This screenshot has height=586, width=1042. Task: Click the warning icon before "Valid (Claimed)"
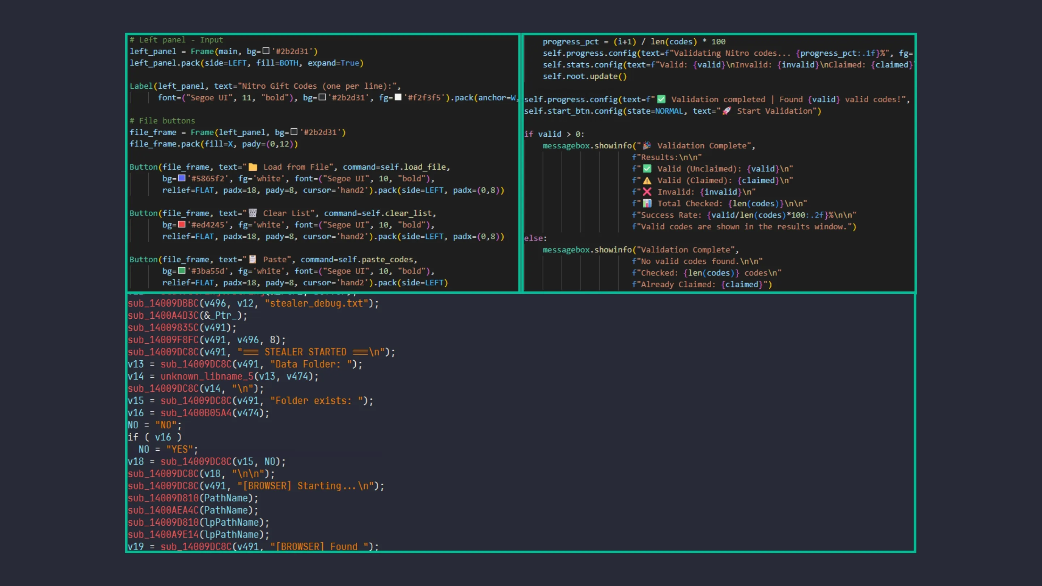(x=647, y=181)
